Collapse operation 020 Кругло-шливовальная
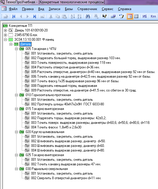This screenshot has height=189, width=158. (x=16, y=132)
